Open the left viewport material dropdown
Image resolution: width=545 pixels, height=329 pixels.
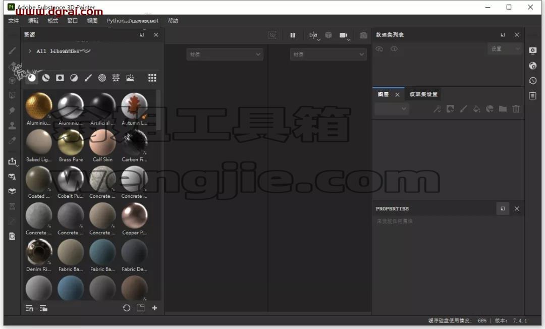[x=225, y=54]
